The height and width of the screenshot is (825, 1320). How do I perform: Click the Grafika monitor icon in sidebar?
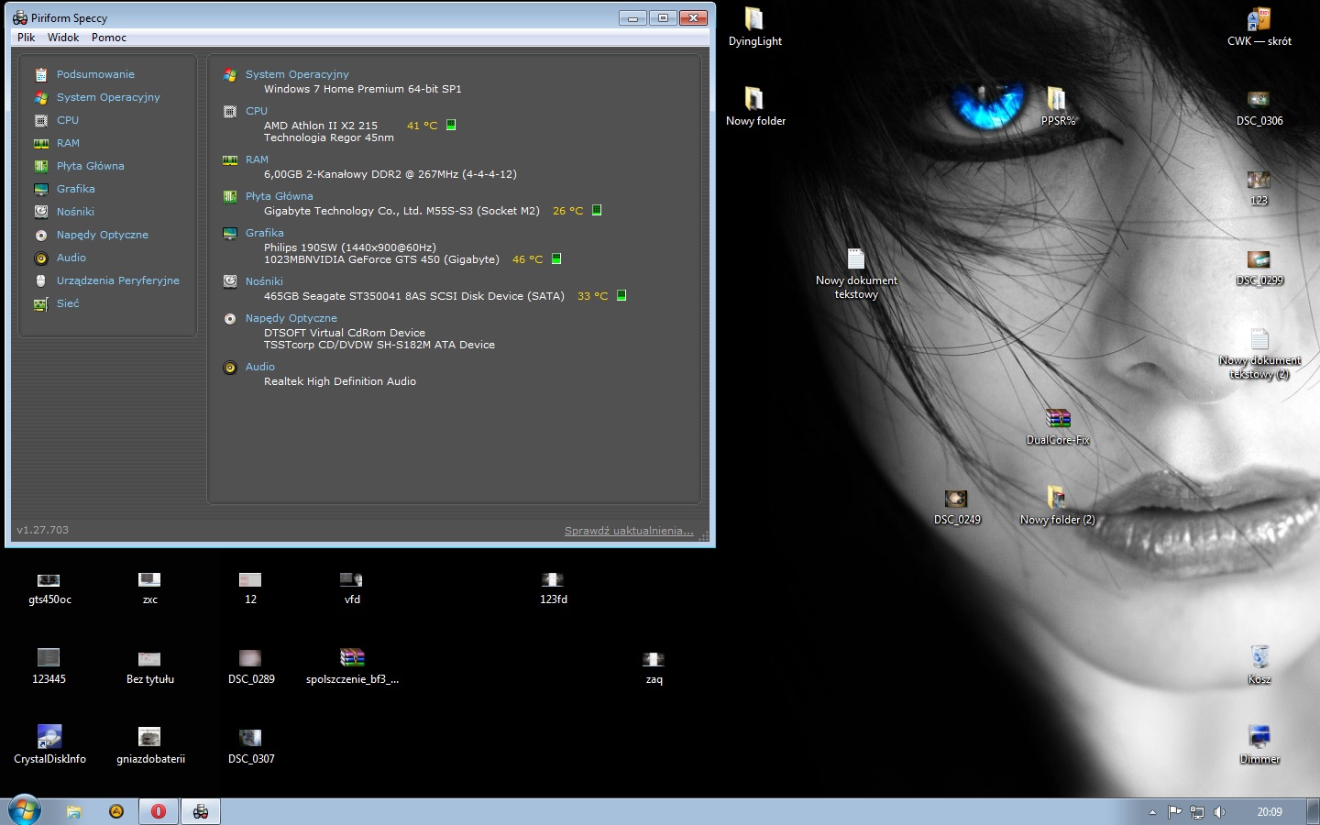point(41,189)
